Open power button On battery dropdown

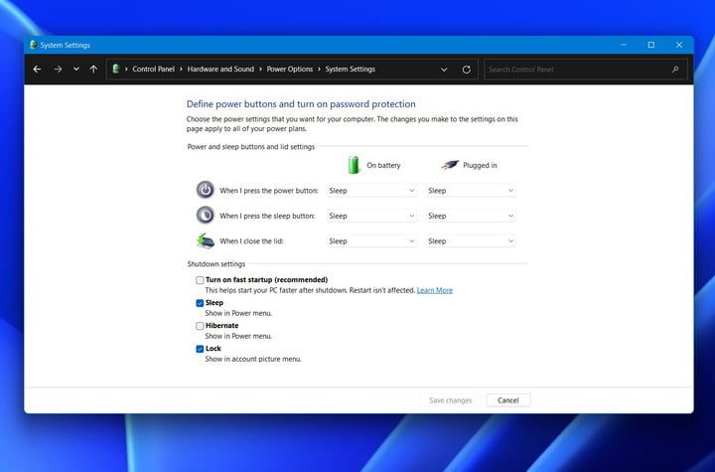(371, 191)
